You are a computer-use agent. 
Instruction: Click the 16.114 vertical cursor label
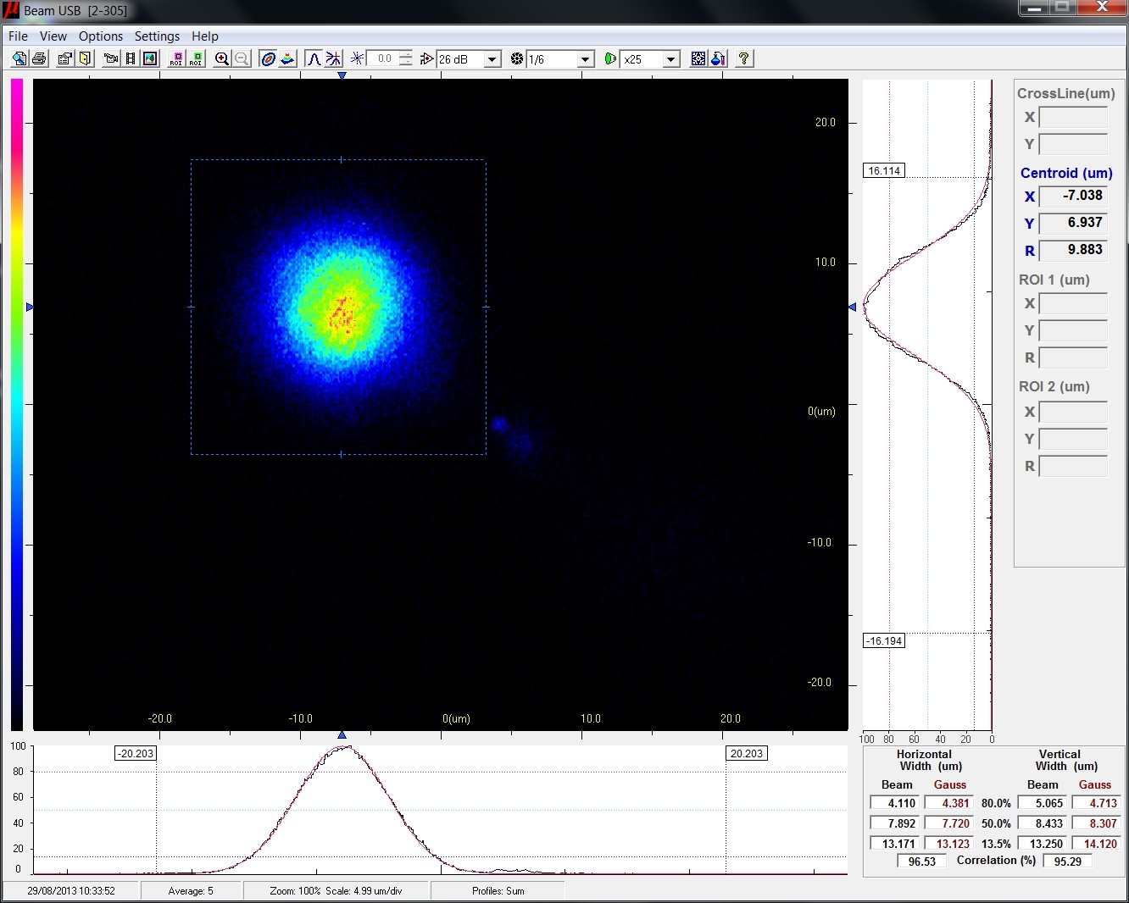coord(884,170)
